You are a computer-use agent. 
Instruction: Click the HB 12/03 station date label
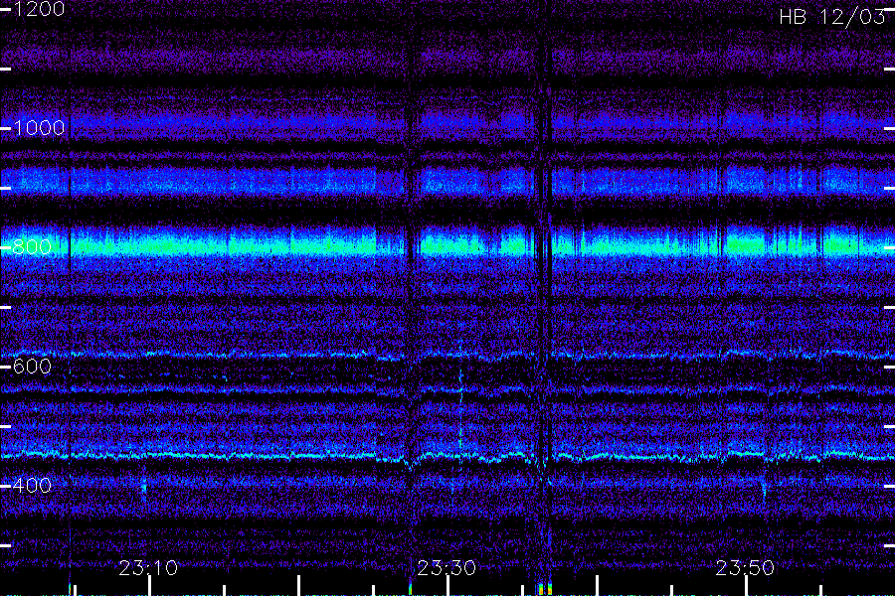click(x=831, y=17)
